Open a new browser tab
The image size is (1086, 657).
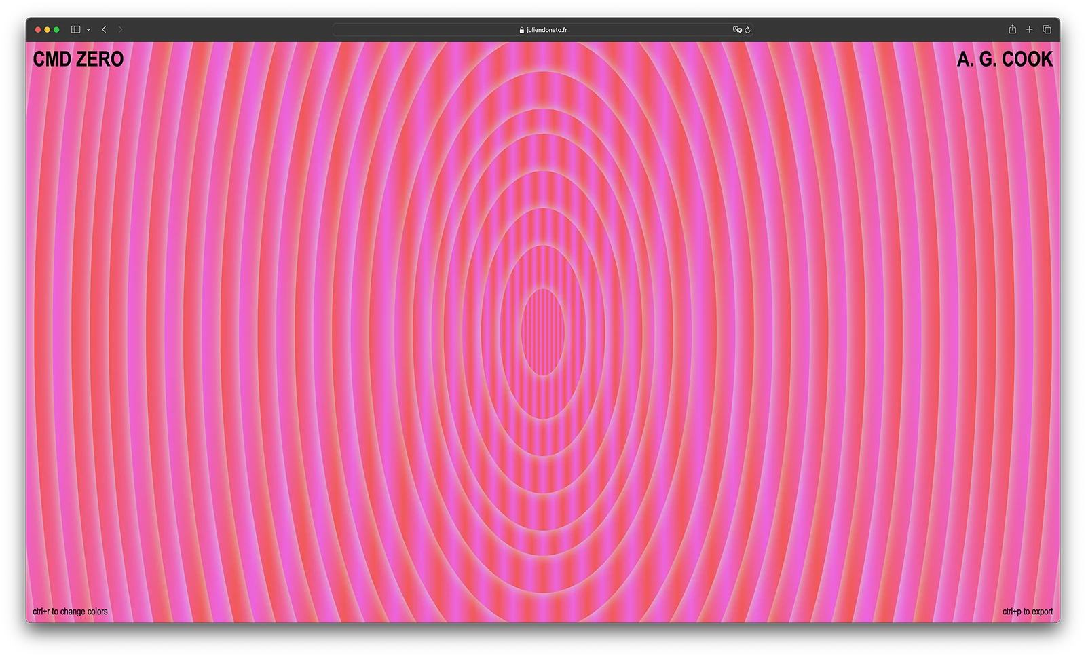[x=1029, y=29]
